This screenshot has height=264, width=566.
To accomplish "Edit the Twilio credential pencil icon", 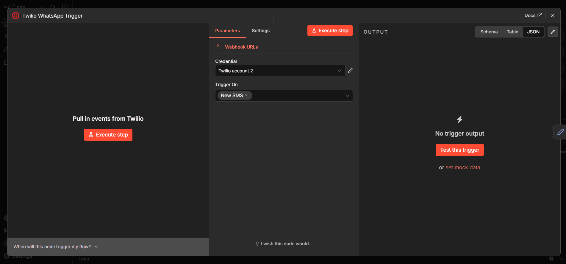I will click(x=350, y=71).
